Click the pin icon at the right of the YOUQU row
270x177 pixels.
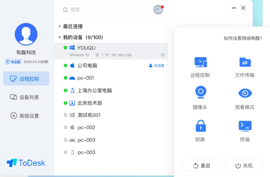tap(162, 55)
